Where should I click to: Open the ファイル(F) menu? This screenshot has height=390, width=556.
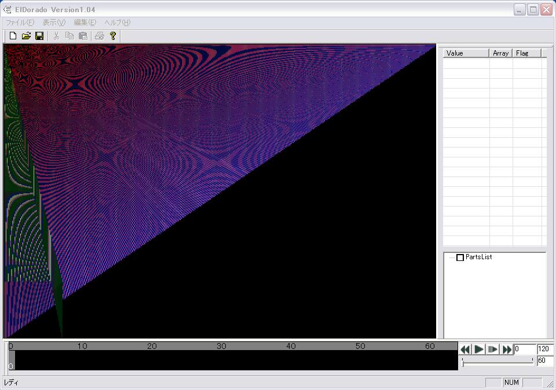point(20,23)
